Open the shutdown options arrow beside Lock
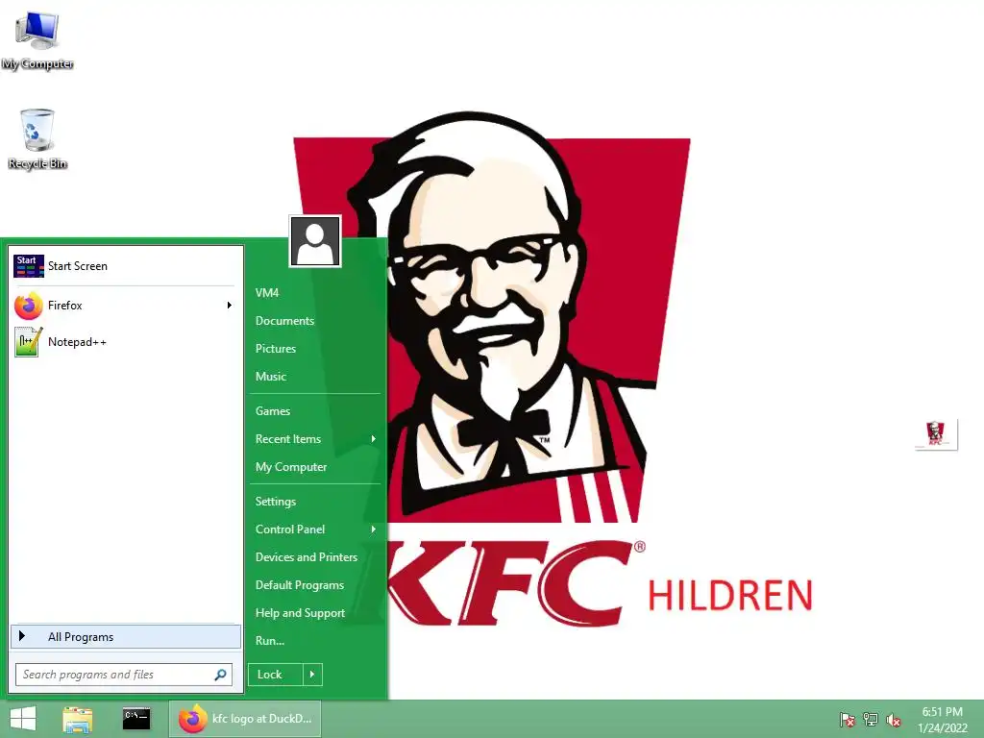Image resolution: width=984 pixels, height=738 pixels. [x=312, y=675]
